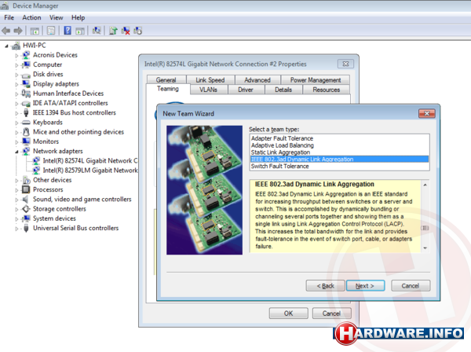Select Static Link Aggregation team type
Image resolution: width=471 pixels, height=352 pixels.
click(339, 152)
